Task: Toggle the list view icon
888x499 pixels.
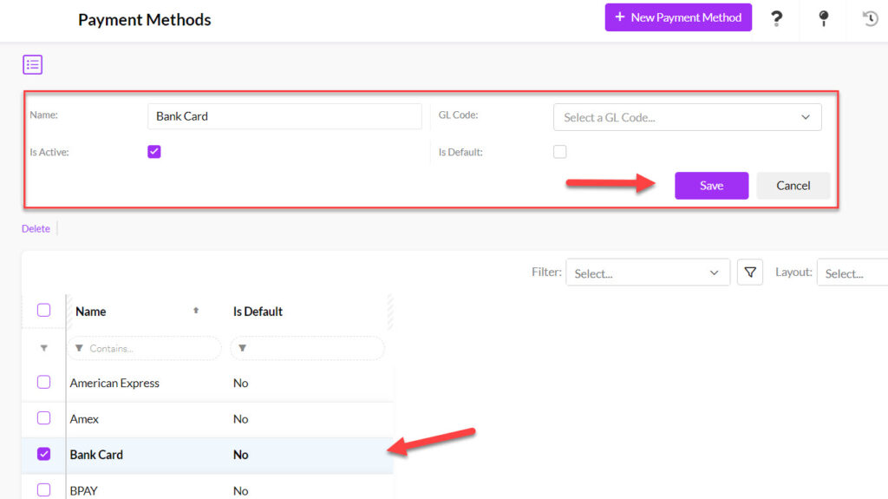Action: coord(32,64)
